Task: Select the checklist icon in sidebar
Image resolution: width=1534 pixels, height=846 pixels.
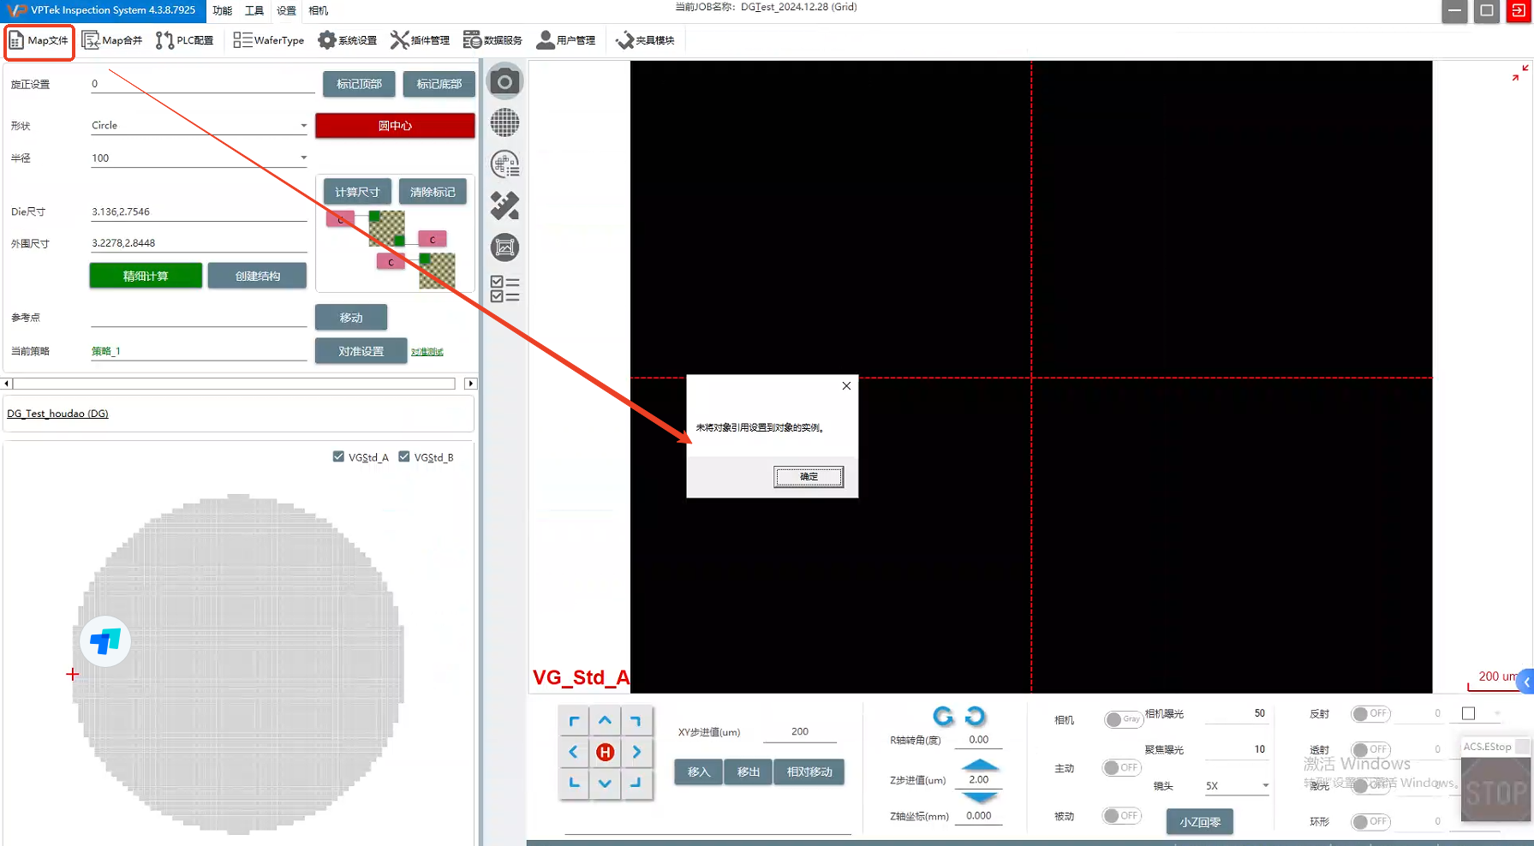Action: pyautogui.click(x=504, y=289)
